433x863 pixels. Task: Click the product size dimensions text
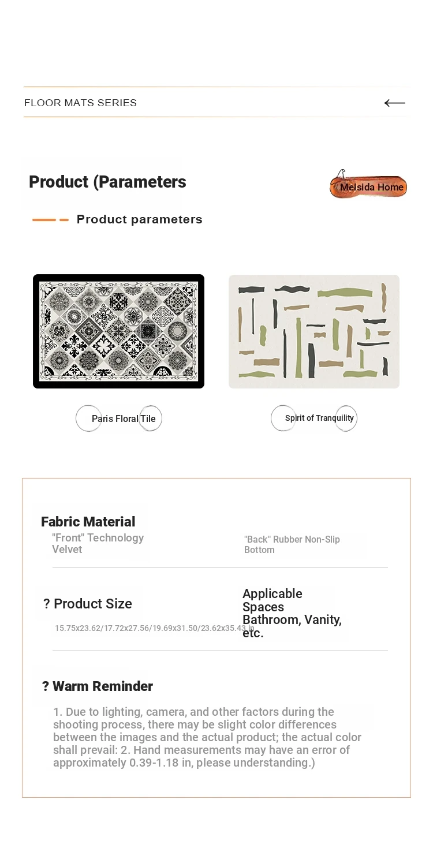tap(155, 628)
